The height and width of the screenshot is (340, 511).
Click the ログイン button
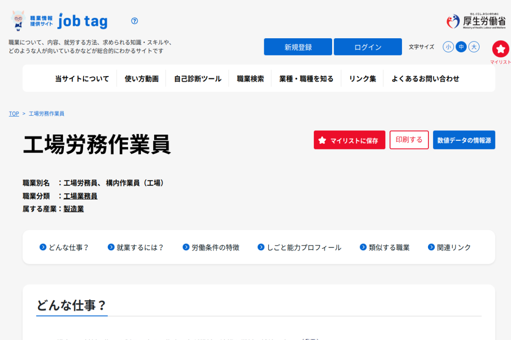[x=368, y=47]
